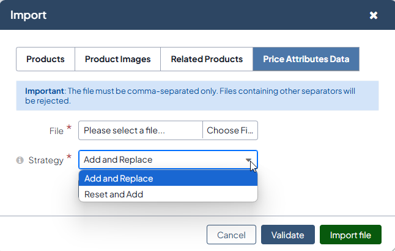Click the Import dialog title

click(29, 15)
